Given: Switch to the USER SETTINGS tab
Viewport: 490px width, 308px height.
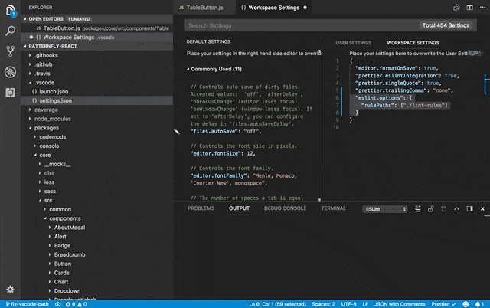Looking at the screenshot, I should pyautogui.click(x=354, y=43).
